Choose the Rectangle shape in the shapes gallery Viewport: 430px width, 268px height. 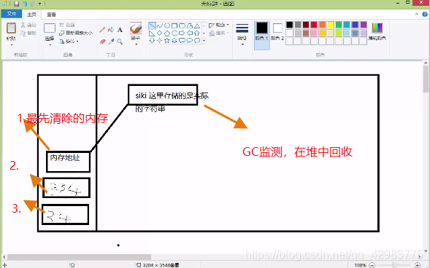174,25
